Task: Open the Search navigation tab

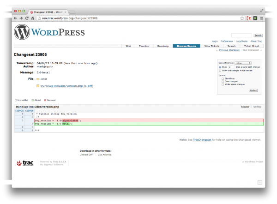Action: (232, 46)
